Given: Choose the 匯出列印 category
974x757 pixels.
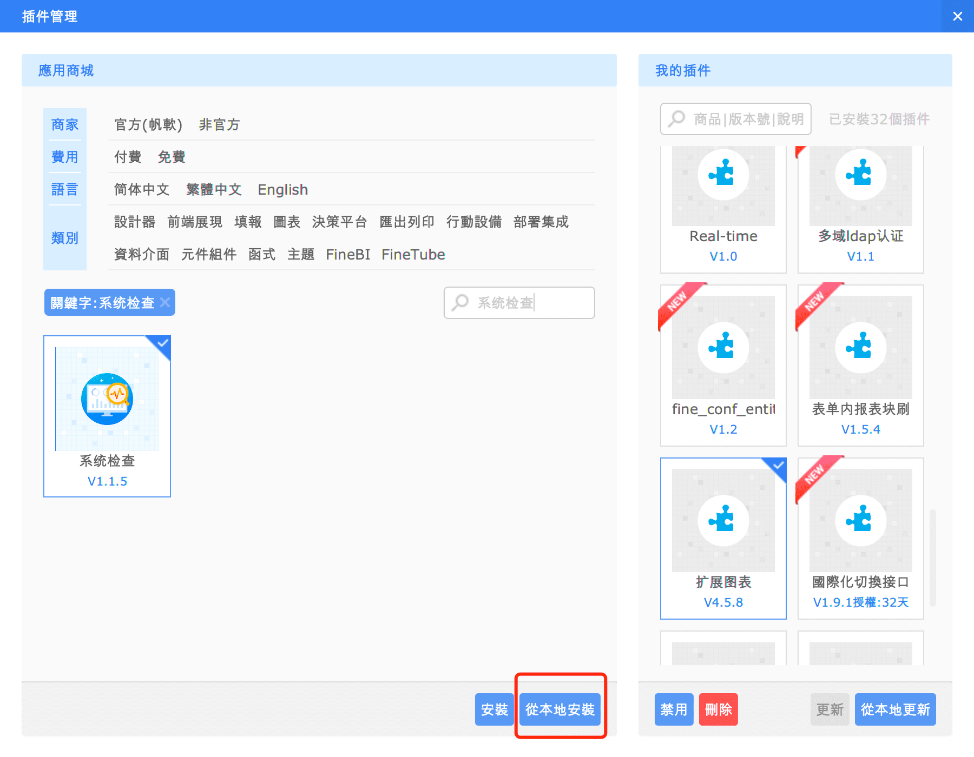Looking at the screenshot, I should (x=407, y=222).
